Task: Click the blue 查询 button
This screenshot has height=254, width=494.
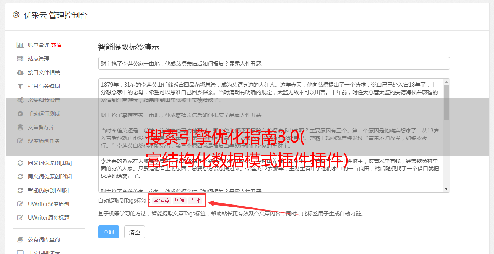Action: [109, 232]
